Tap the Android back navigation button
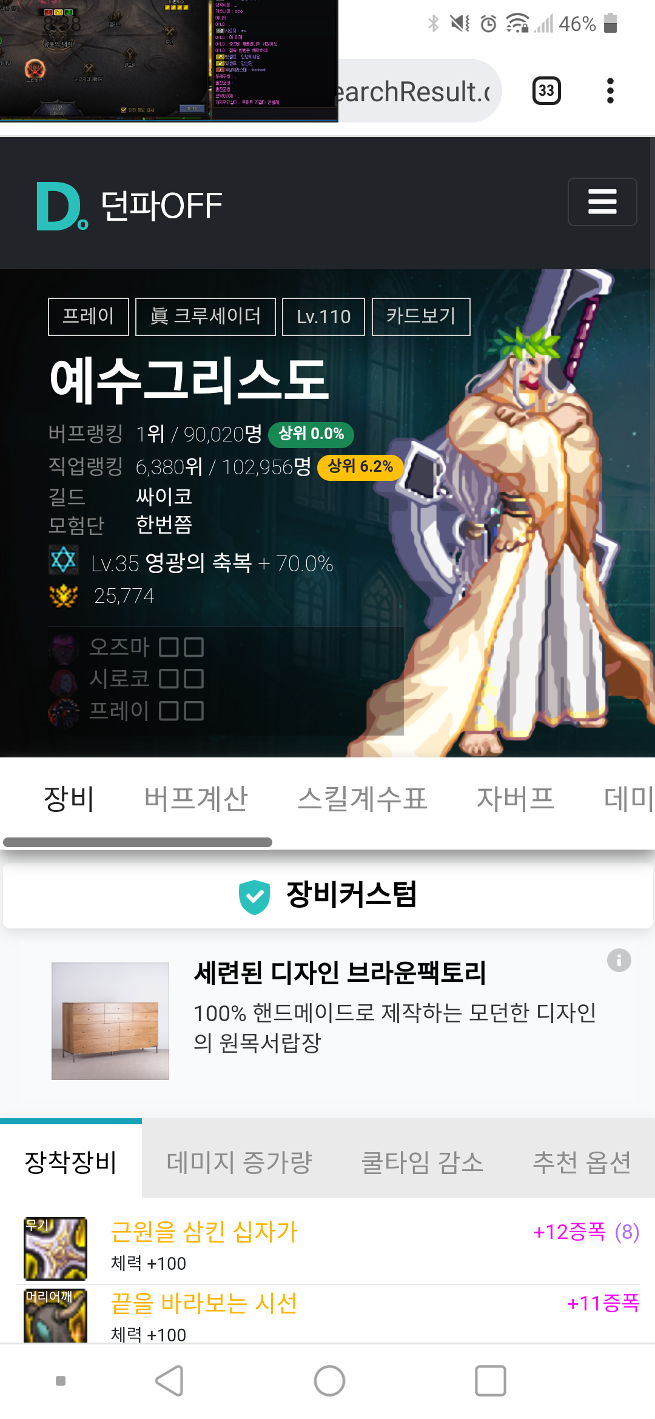The width and height of the screenshot is (655, 1419). [169, 1381]
